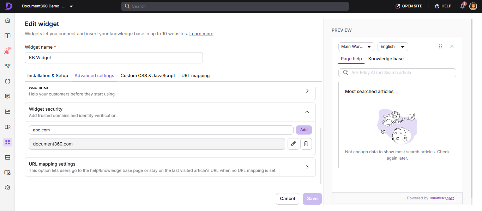Open Custom CSS & JavaScript tab

(x=148, y=75)
